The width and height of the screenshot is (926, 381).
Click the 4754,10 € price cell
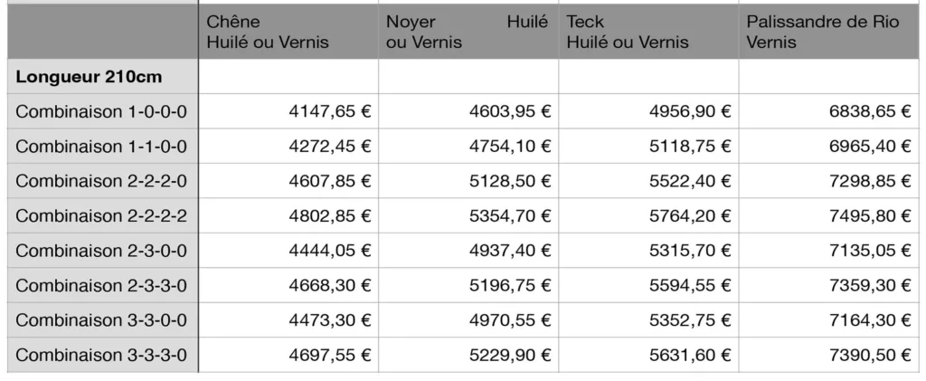pyautogui.click(x=468, y=146)
